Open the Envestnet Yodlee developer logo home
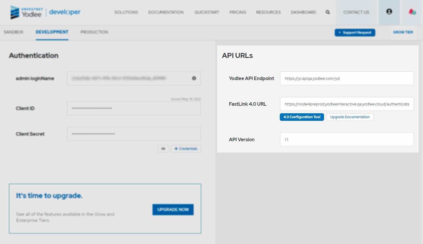 (x=45, y=12)
